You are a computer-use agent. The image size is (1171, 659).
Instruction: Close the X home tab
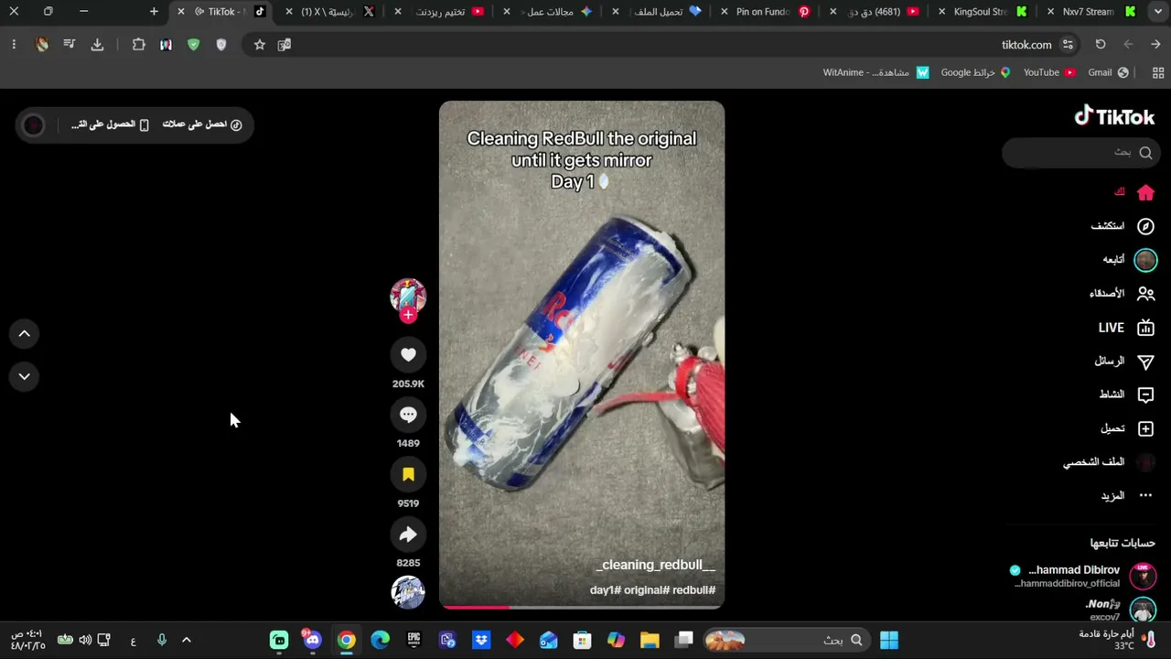[290, 12]
